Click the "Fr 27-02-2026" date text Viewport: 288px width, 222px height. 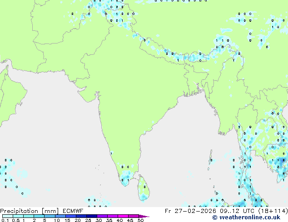190,211
